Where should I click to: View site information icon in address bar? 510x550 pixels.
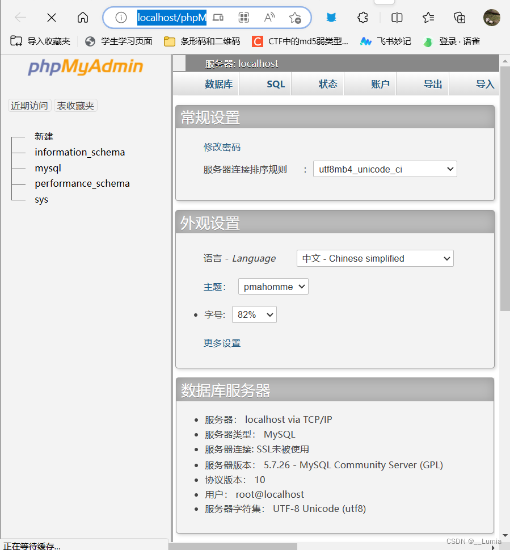click(121, 18)
